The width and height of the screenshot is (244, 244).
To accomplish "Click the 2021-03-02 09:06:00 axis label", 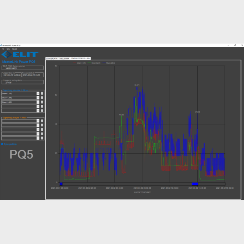I will pos(142,188).
